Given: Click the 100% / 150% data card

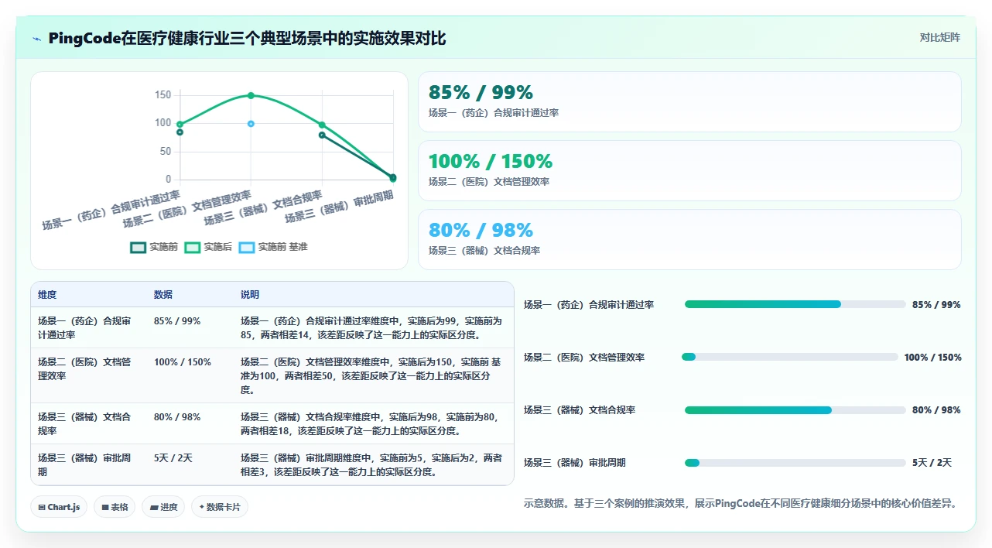Looking at the screenshot, I should [689, 171].
